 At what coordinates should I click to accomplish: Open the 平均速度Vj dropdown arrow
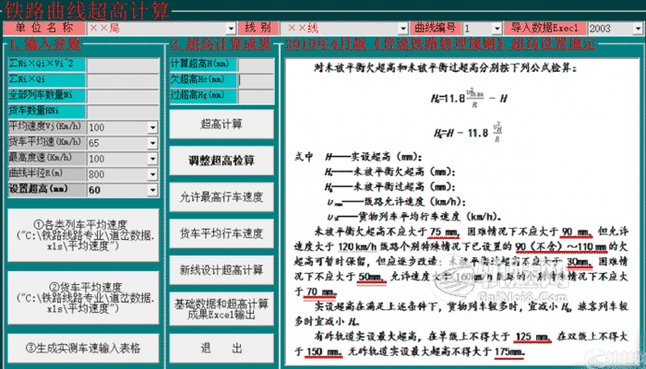pyautogui.click(x=153, y=127)
